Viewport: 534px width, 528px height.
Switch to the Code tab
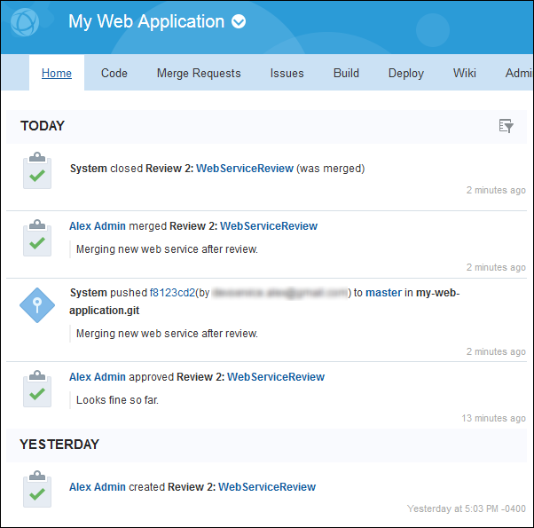114,74
